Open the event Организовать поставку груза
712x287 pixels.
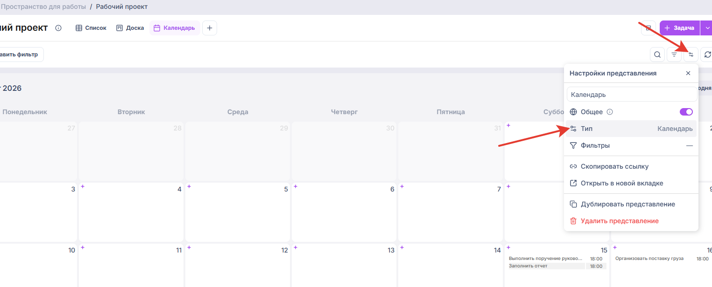[x=649, y=259]
